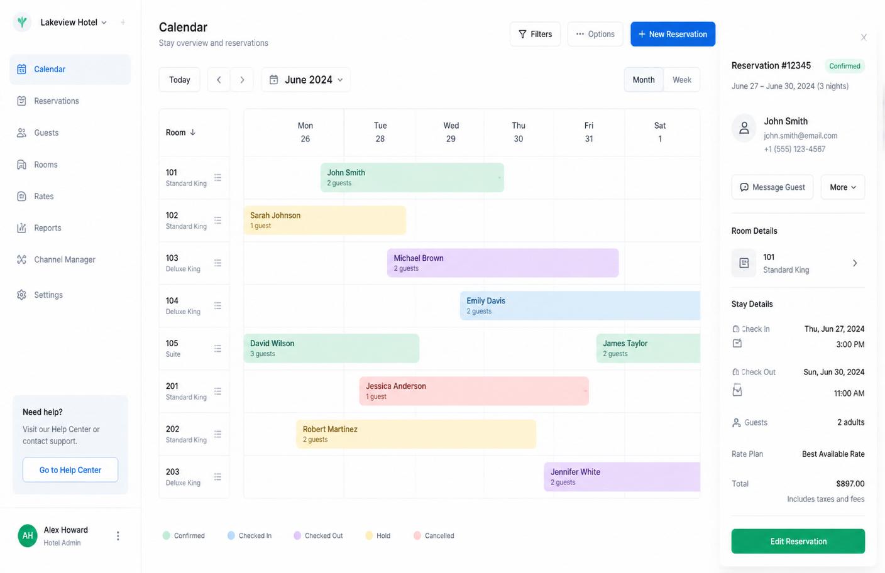Select Jessica Anderson reservation block
The height and width of the screenshot is (573, 885).
474,391
